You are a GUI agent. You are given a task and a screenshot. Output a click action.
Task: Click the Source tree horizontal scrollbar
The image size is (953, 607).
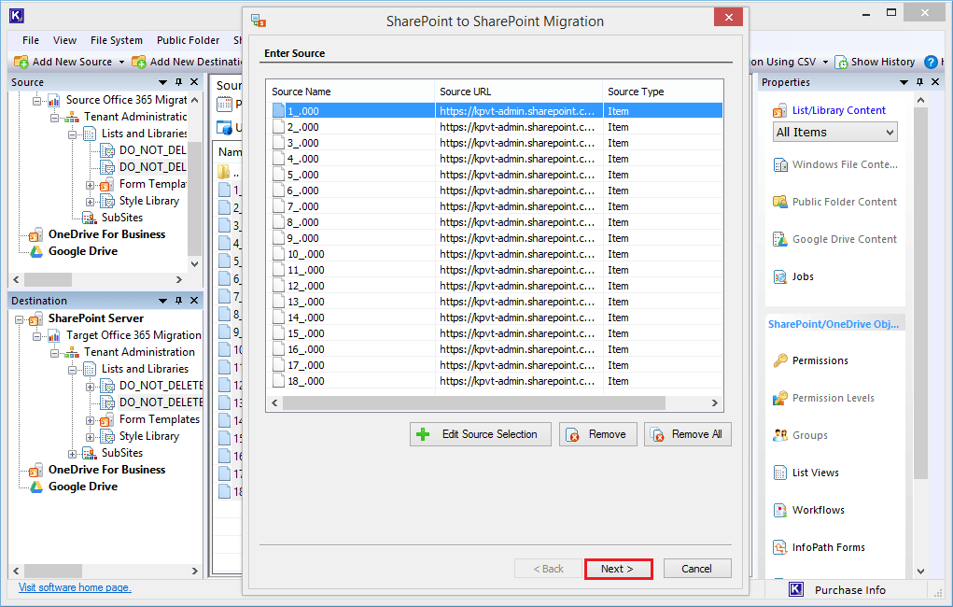click(x=48, y=280)
